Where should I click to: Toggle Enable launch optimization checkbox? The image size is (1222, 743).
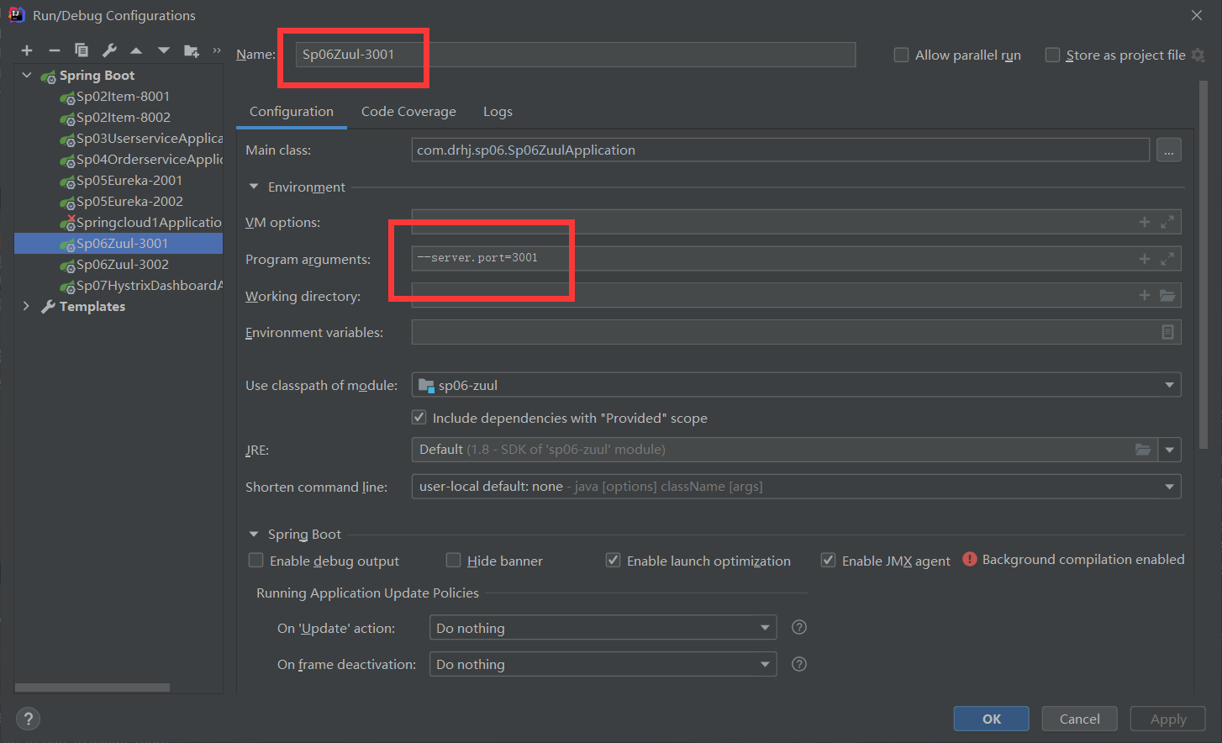tap(613, 560)
